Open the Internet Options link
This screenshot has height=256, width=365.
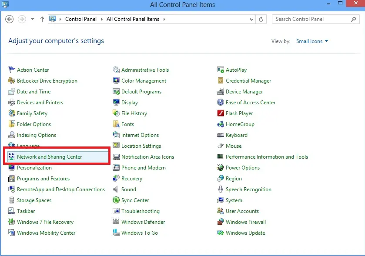(x=140, y=135)
